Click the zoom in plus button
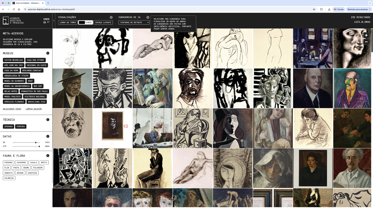The width and height of the screenshot is (373, 209). 366,35
